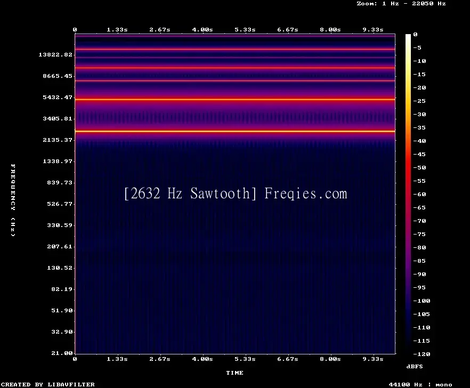Click the -50 label on the dBFS scale
Screen dimensions: 470x388
coord(419,167)
